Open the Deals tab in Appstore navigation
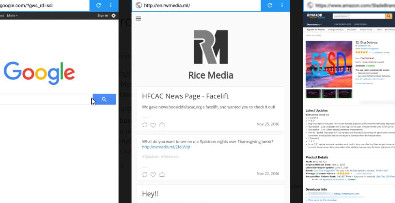This screenshot has width=395, height=203. 379,30
